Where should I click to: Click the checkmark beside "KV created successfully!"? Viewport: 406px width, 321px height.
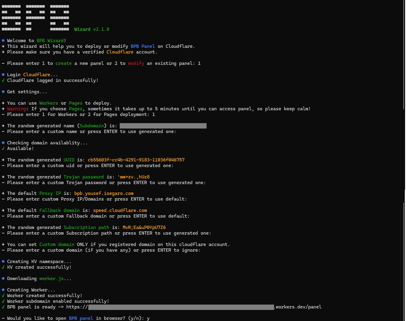3,267
